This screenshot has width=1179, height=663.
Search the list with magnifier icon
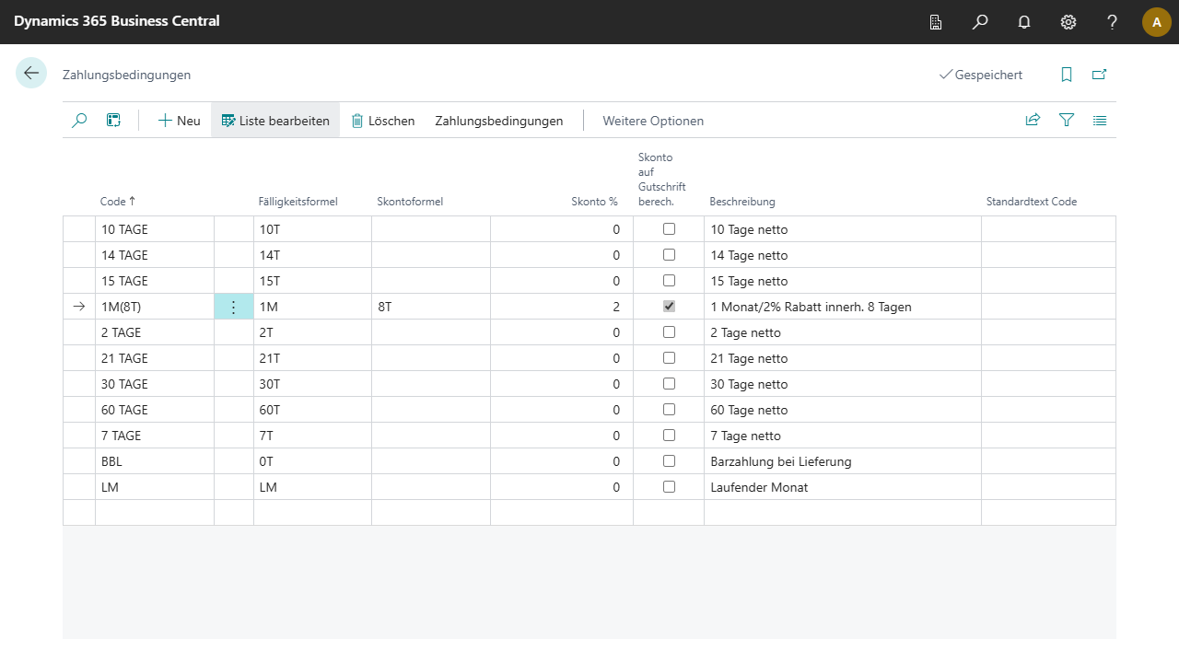79,121
